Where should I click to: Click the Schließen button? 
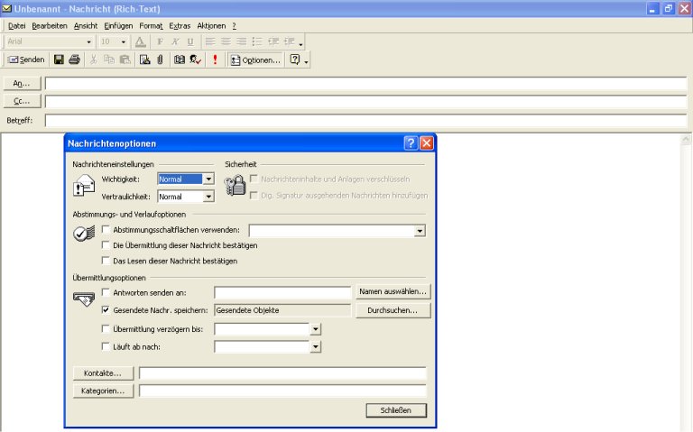pos(396,410)
